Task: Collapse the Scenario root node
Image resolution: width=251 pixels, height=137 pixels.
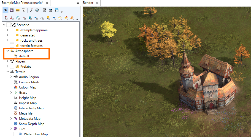Action: (x=4, y=25)
